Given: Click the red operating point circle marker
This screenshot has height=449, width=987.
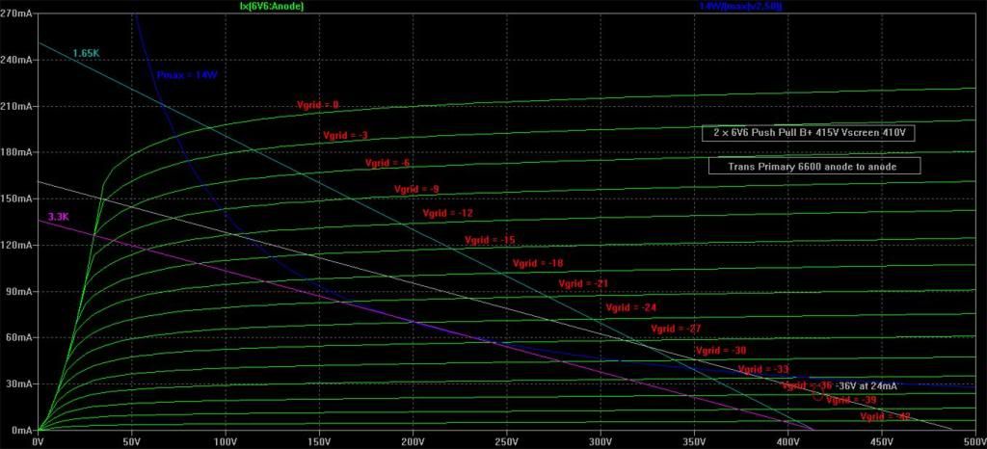Looking at the screenshot, I should 818,395.
